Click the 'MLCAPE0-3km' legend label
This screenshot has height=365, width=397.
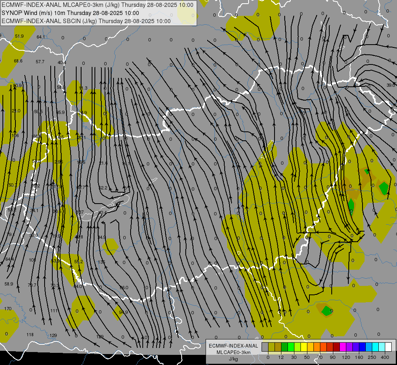pyautogui.click(x=234, y=352)
